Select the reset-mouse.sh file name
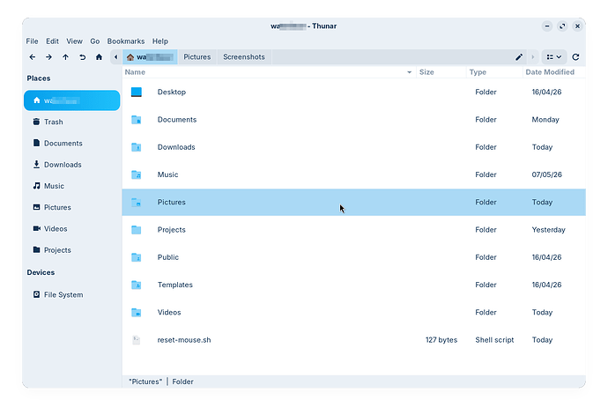Viewport: 608px width, 415px height. tap(184, 340)
